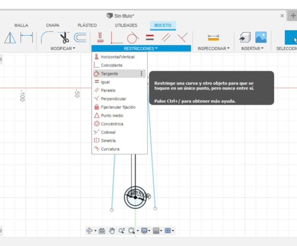297x246 pixels.
Task: Collapse the RESTRICCIONES dropdown
Action: (x=141, y=48)
